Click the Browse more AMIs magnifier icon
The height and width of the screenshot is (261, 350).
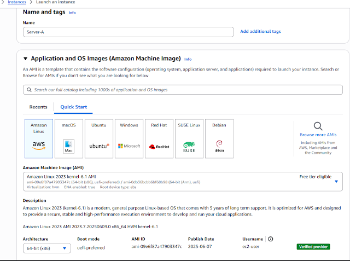pos(318,126)
